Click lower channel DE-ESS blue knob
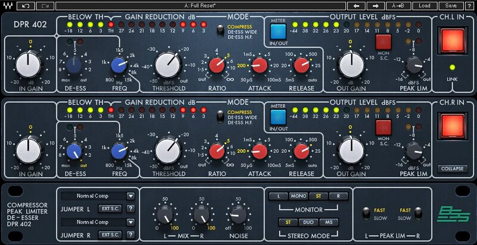Screen dimensions: 477x245 (x=74, y=151)
